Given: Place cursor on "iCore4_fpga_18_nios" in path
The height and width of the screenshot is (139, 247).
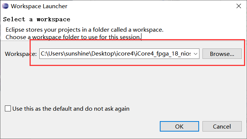Looking at the screenshot, I should coord(163,54).
